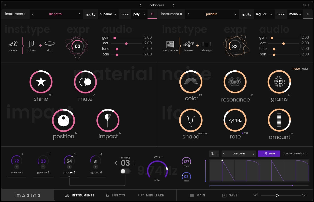The image size is (314, 202).
Task: Click the collapse icon at top left corner
Action: click(x=6, y=5)
